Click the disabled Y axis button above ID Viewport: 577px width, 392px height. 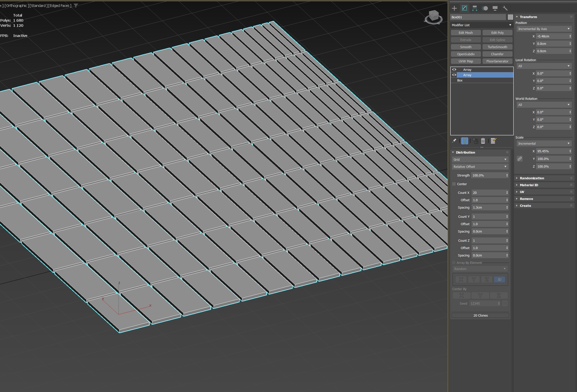point(474,279)
